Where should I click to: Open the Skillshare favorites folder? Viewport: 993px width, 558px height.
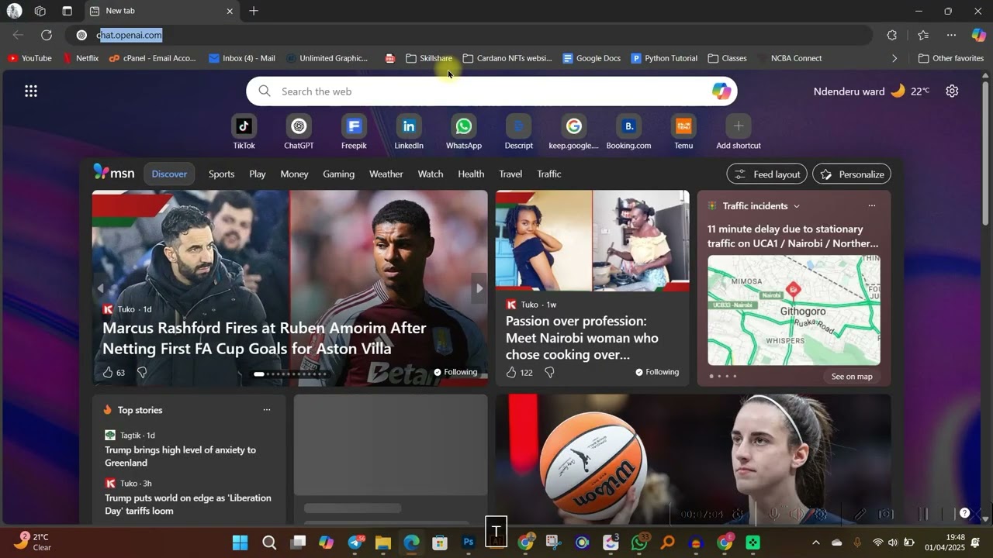click(429, 58)
